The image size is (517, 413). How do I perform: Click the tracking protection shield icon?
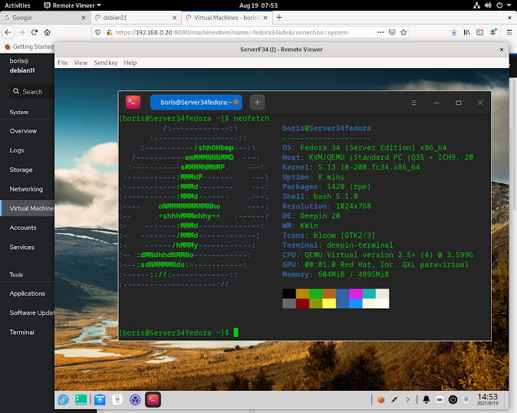point(97,32)
